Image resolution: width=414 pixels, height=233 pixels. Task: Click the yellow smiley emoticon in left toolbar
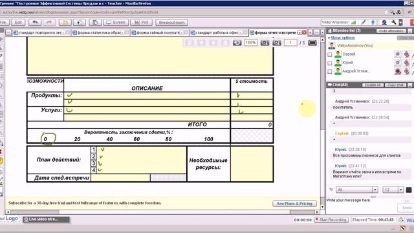click(x=1, y=161)
